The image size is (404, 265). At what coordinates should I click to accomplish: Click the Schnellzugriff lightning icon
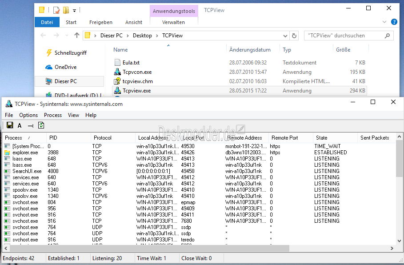[x=49, y=53]
